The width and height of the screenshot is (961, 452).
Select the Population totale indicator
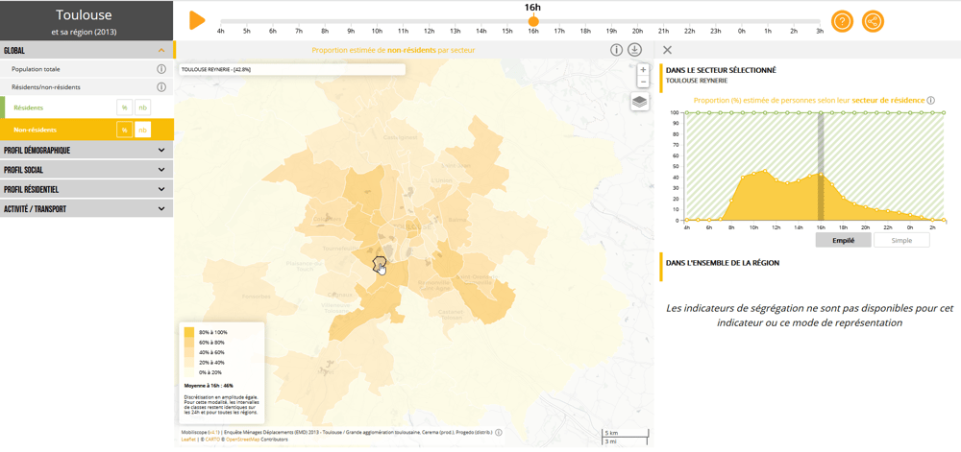pos(36,69)
